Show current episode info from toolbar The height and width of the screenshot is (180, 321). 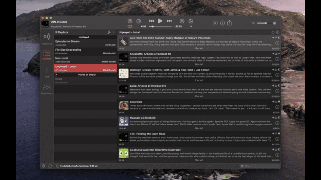click(x=222, y=23)
